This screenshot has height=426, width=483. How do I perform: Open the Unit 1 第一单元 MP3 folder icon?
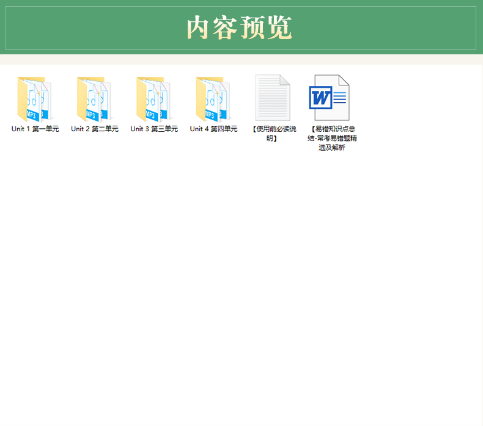click(x=34, y=99)
